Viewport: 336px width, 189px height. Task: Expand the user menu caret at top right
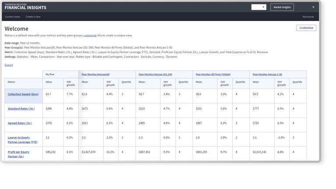click(x=313, y=7)
